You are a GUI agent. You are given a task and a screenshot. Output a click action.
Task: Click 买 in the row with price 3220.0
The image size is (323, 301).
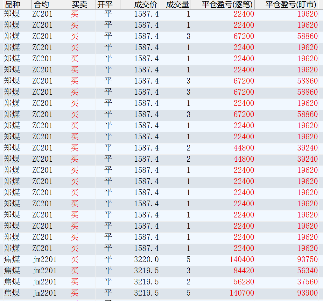point(74,260)
